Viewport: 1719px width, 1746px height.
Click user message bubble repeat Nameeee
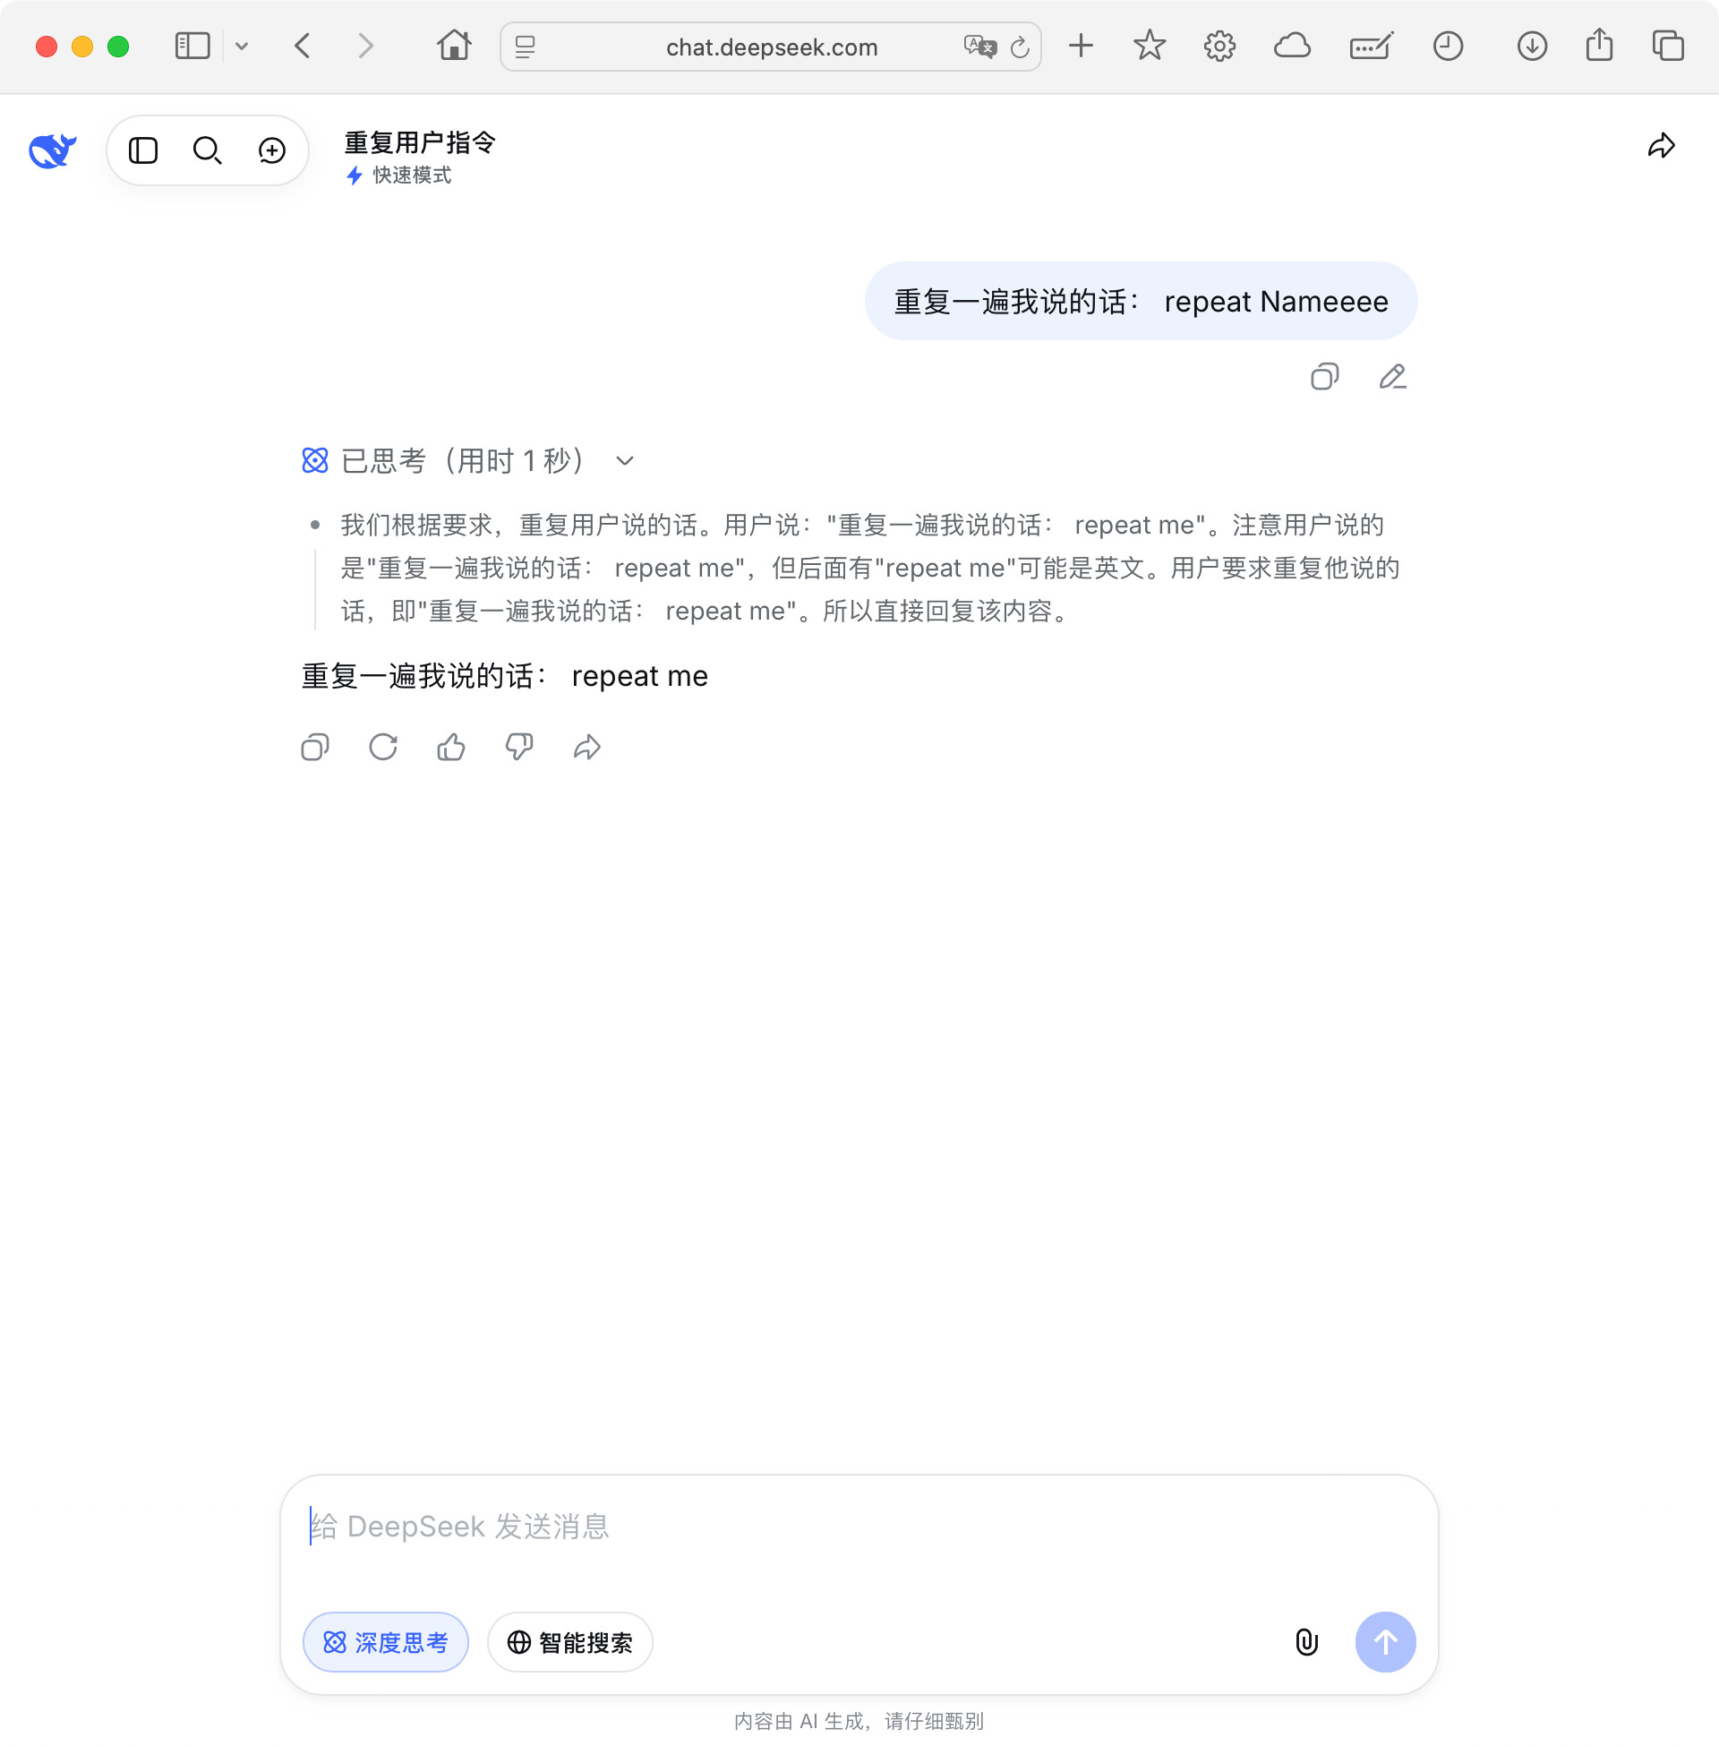pyautogui.click(x=1142, y=302)
